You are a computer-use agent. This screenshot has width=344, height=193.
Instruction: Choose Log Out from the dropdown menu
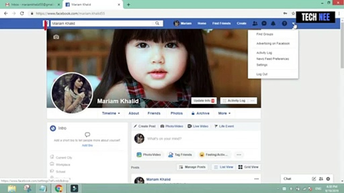tap(262, 74)
